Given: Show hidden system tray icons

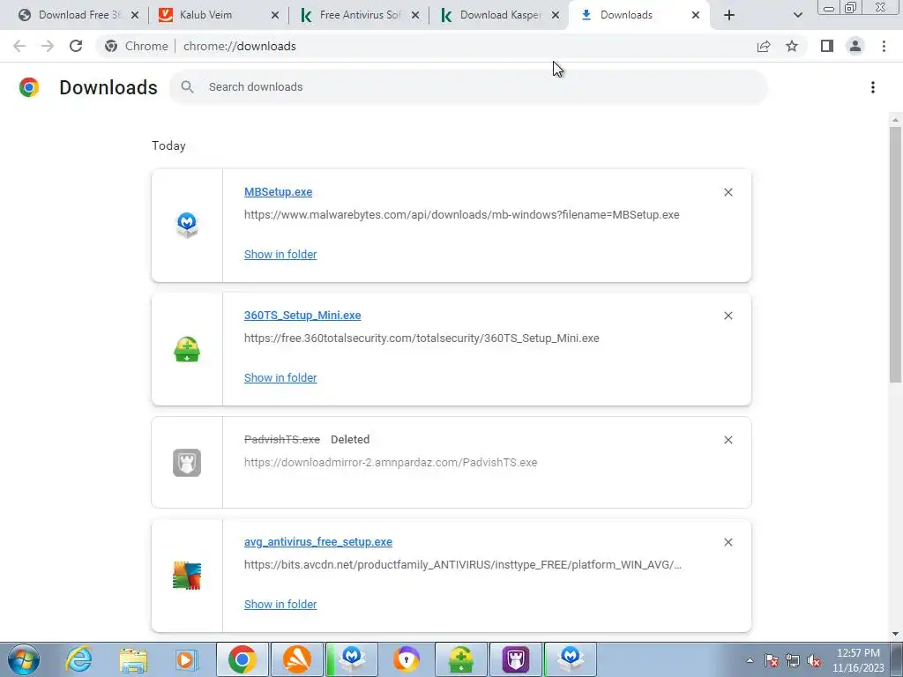Looking at the screenshot, I should point(750,660).
